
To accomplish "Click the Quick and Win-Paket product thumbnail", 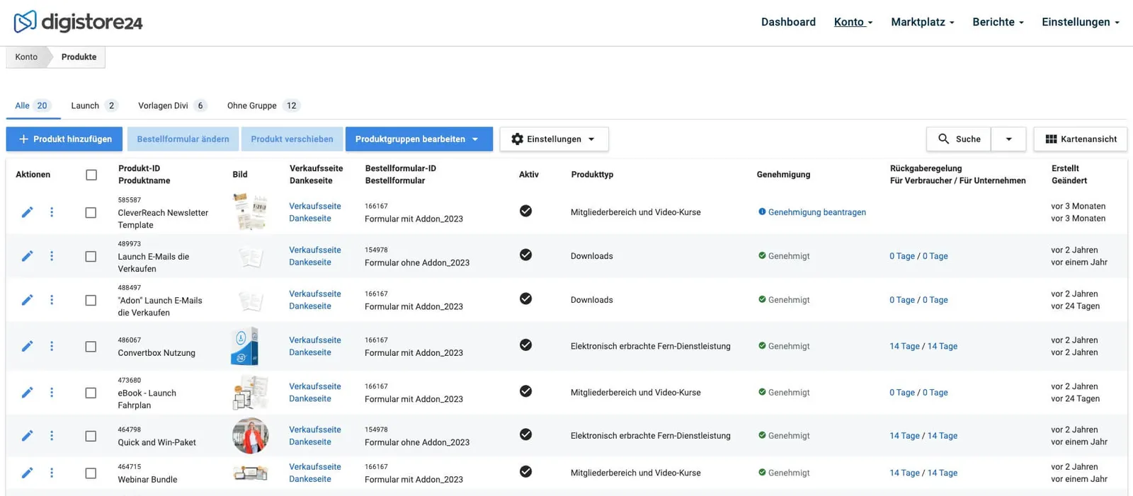I will 251,435.
